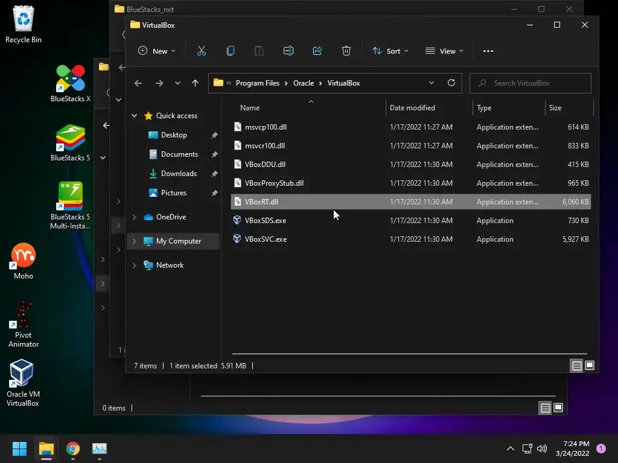Click the Copy icon in toolbar

coord(231,51)
